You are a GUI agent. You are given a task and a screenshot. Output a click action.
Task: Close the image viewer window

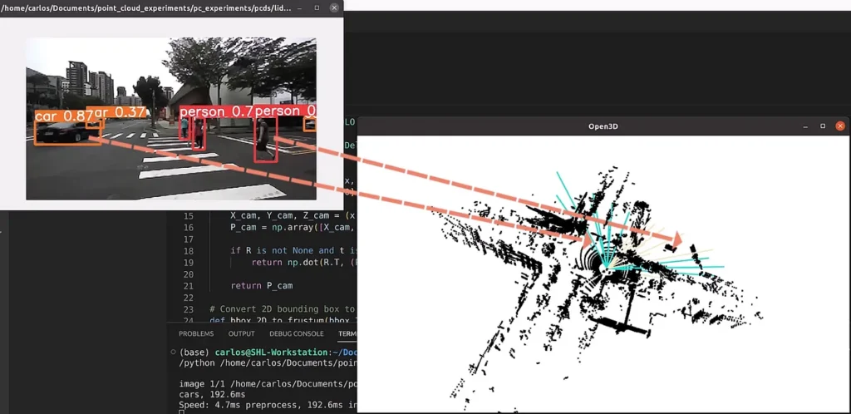(x=334, y=7)
